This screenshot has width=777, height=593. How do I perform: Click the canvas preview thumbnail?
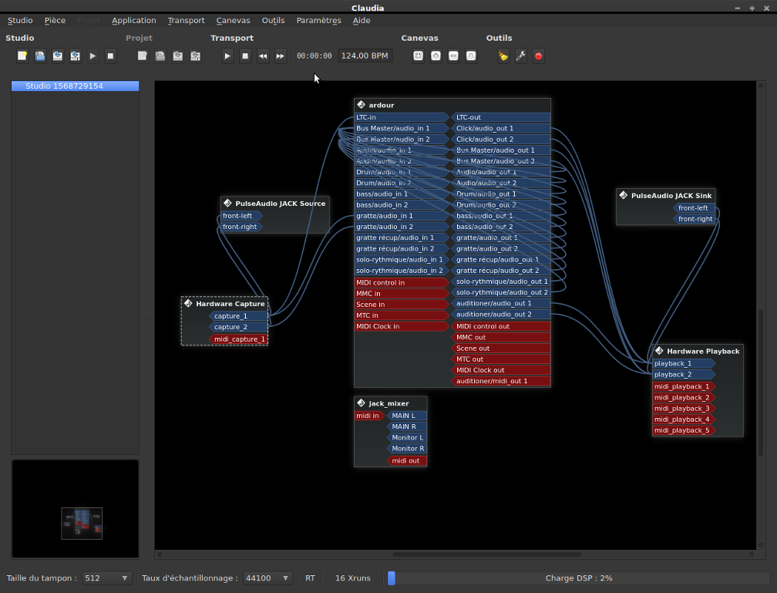tap(82, 523)
